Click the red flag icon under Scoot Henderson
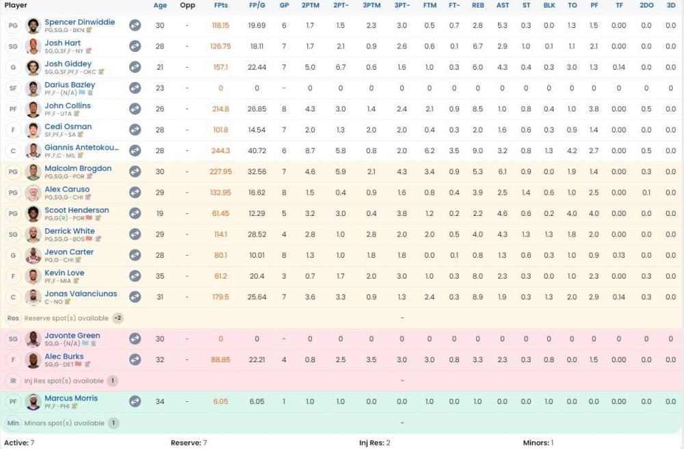The image size is (684, 449). tap(89, 218)
